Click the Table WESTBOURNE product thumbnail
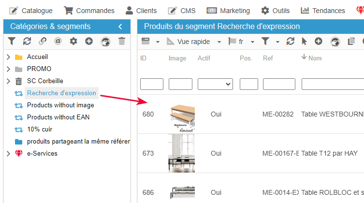Screen dimensions: 364x203 pos(182,115)
